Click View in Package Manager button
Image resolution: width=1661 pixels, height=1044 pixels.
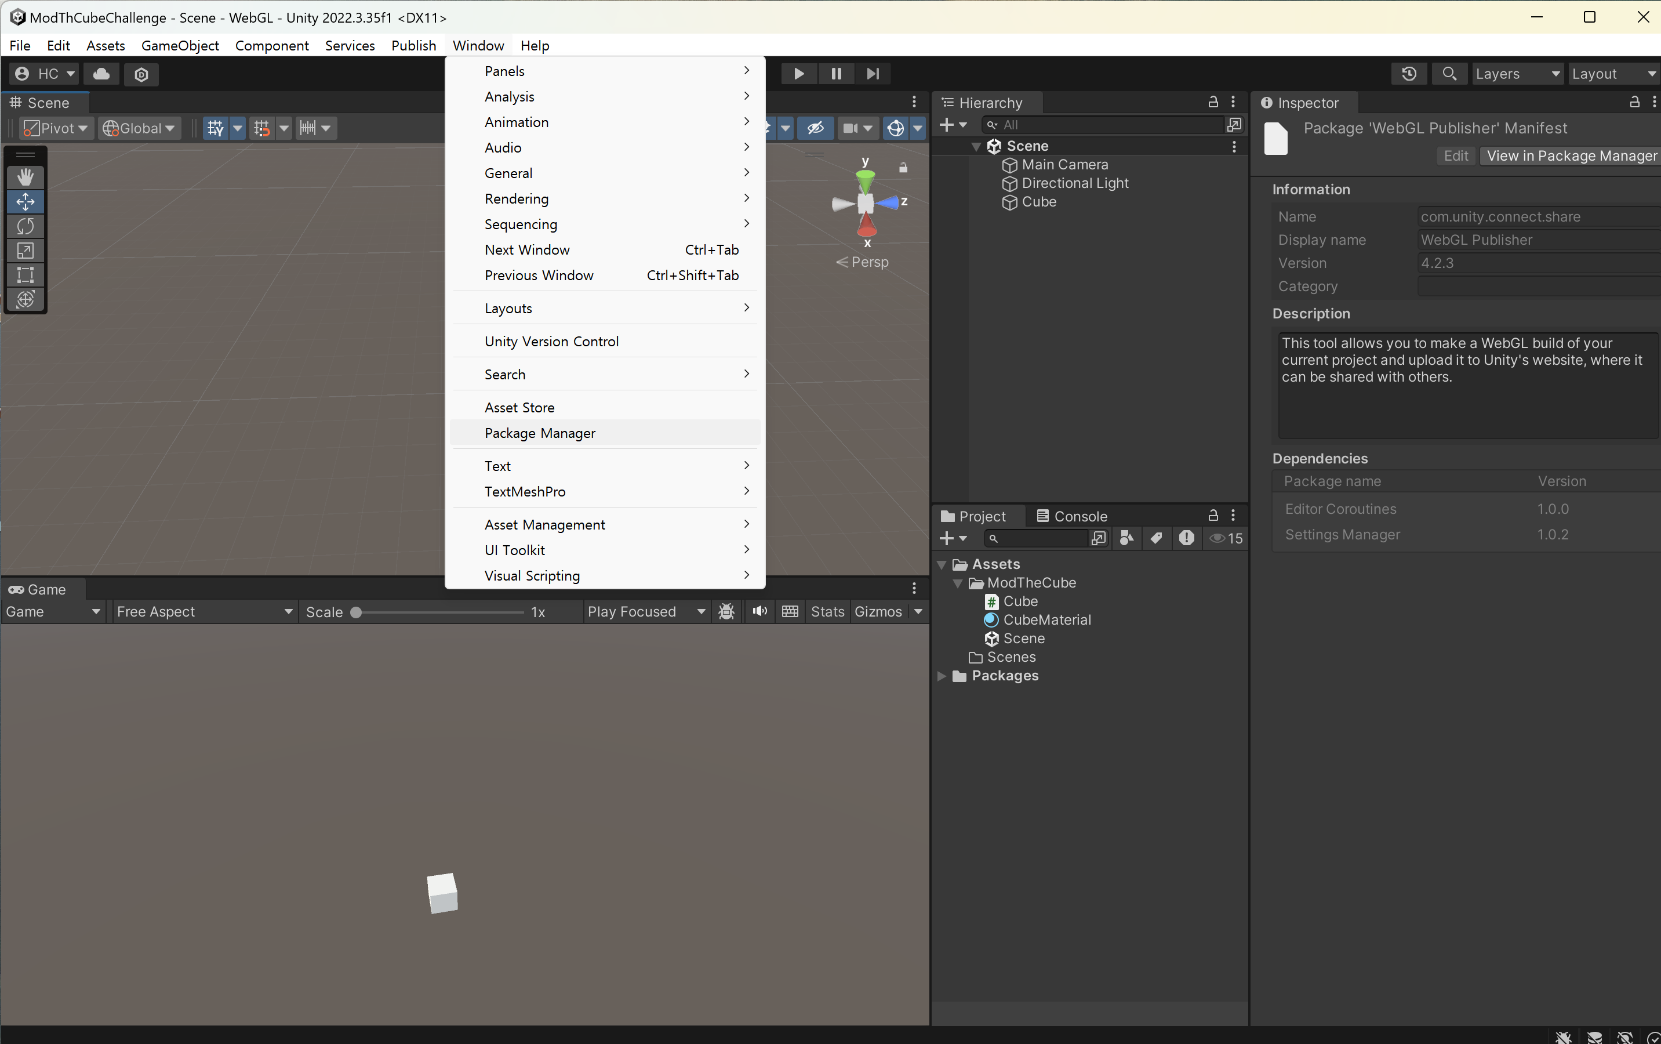pos(1571,156)
